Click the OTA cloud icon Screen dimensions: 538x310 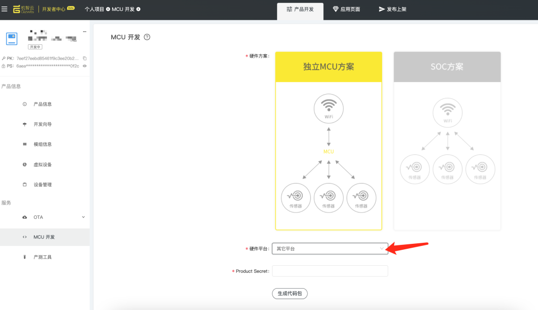pos(25,217)
